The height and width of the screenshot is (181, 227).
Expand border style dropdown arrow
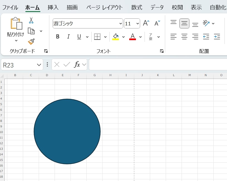coord(105,37)
